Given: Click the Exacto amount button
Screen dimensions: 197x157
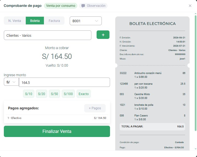Looking at the screenshot, I should click(84, 94).
